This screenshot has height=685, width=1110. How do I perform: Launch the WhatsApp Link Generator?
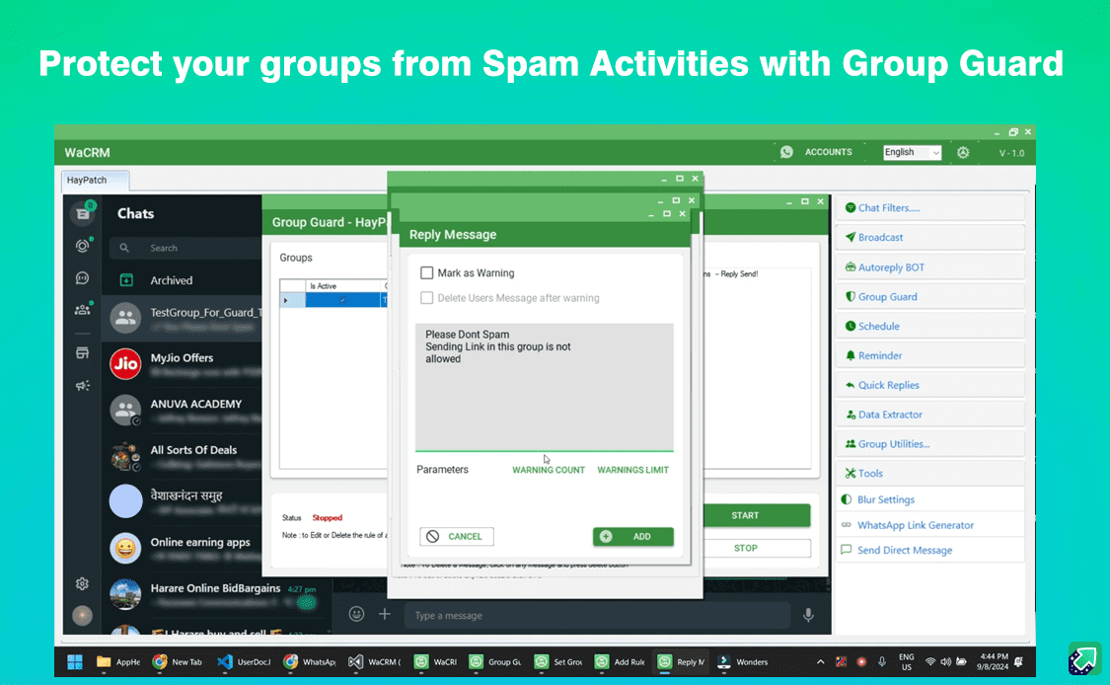pyautogui.click(x=904, y=524)
